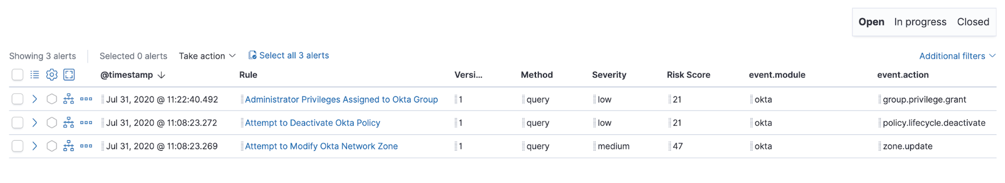Analyze the Deactivate Okta Policy event

tap(69, 123)
